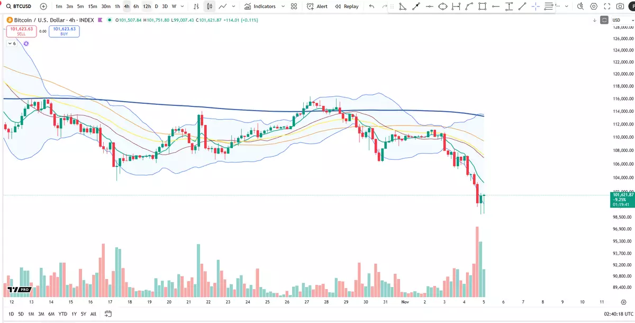Open the Indicators panel

coord(260,6)
